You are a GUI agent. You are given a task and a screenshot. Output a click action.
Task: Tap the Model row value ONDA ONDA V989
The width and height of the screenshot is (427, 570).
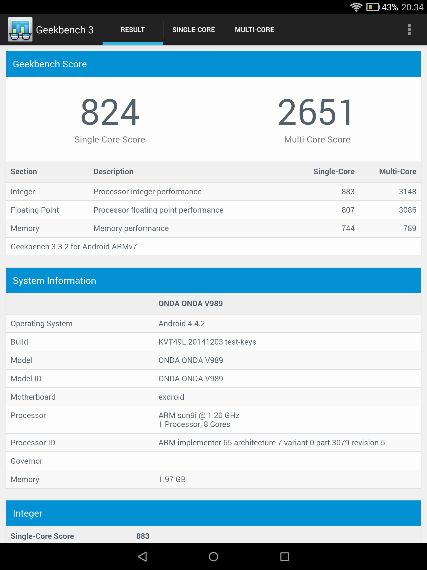pyautogui.click(x=191, y=360)
